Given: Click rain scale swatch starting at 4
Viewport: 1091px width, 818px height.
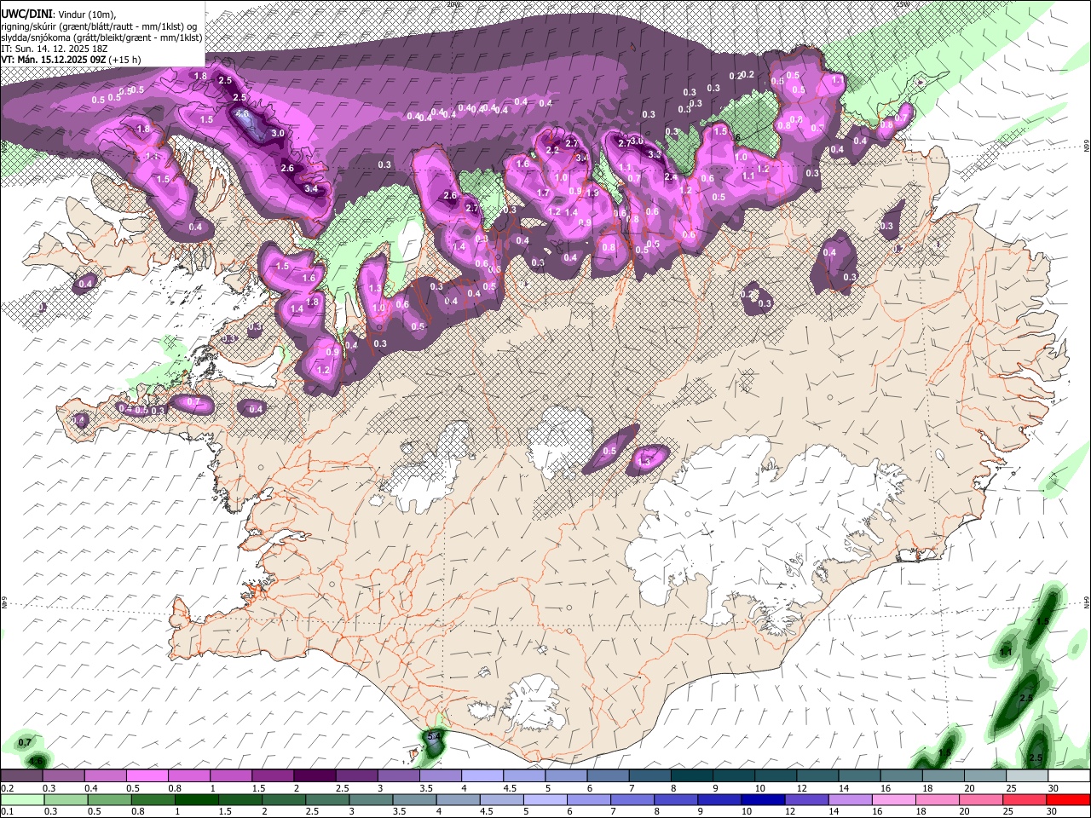Looking at the screenshot, I should click(x=458, y=799).
